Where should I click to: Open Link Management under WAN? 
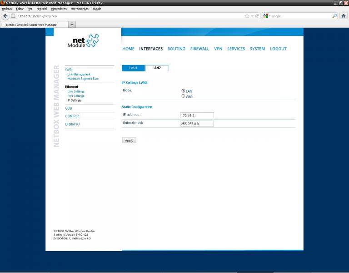point(79,74)
